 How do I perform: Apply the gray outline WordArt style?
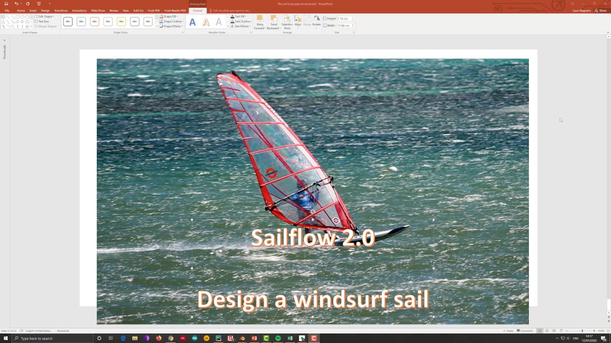point(219,22)
